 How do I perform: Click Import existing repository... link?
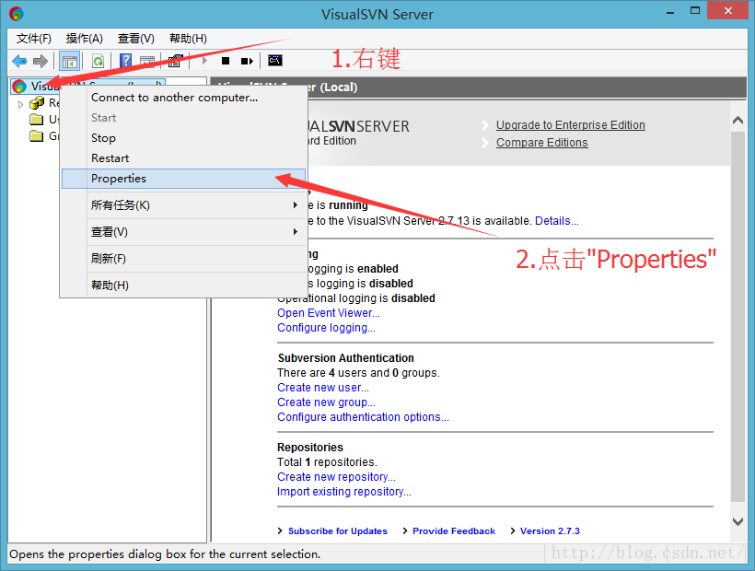tap(343, 492)
